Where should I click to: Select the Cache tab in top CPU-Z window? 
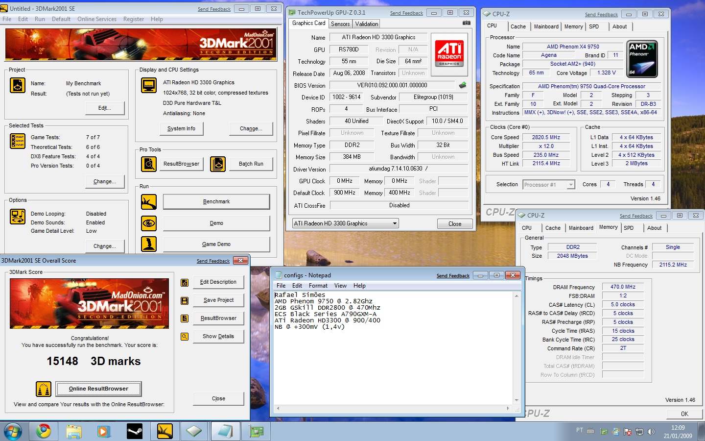click(x=518, y=27)
